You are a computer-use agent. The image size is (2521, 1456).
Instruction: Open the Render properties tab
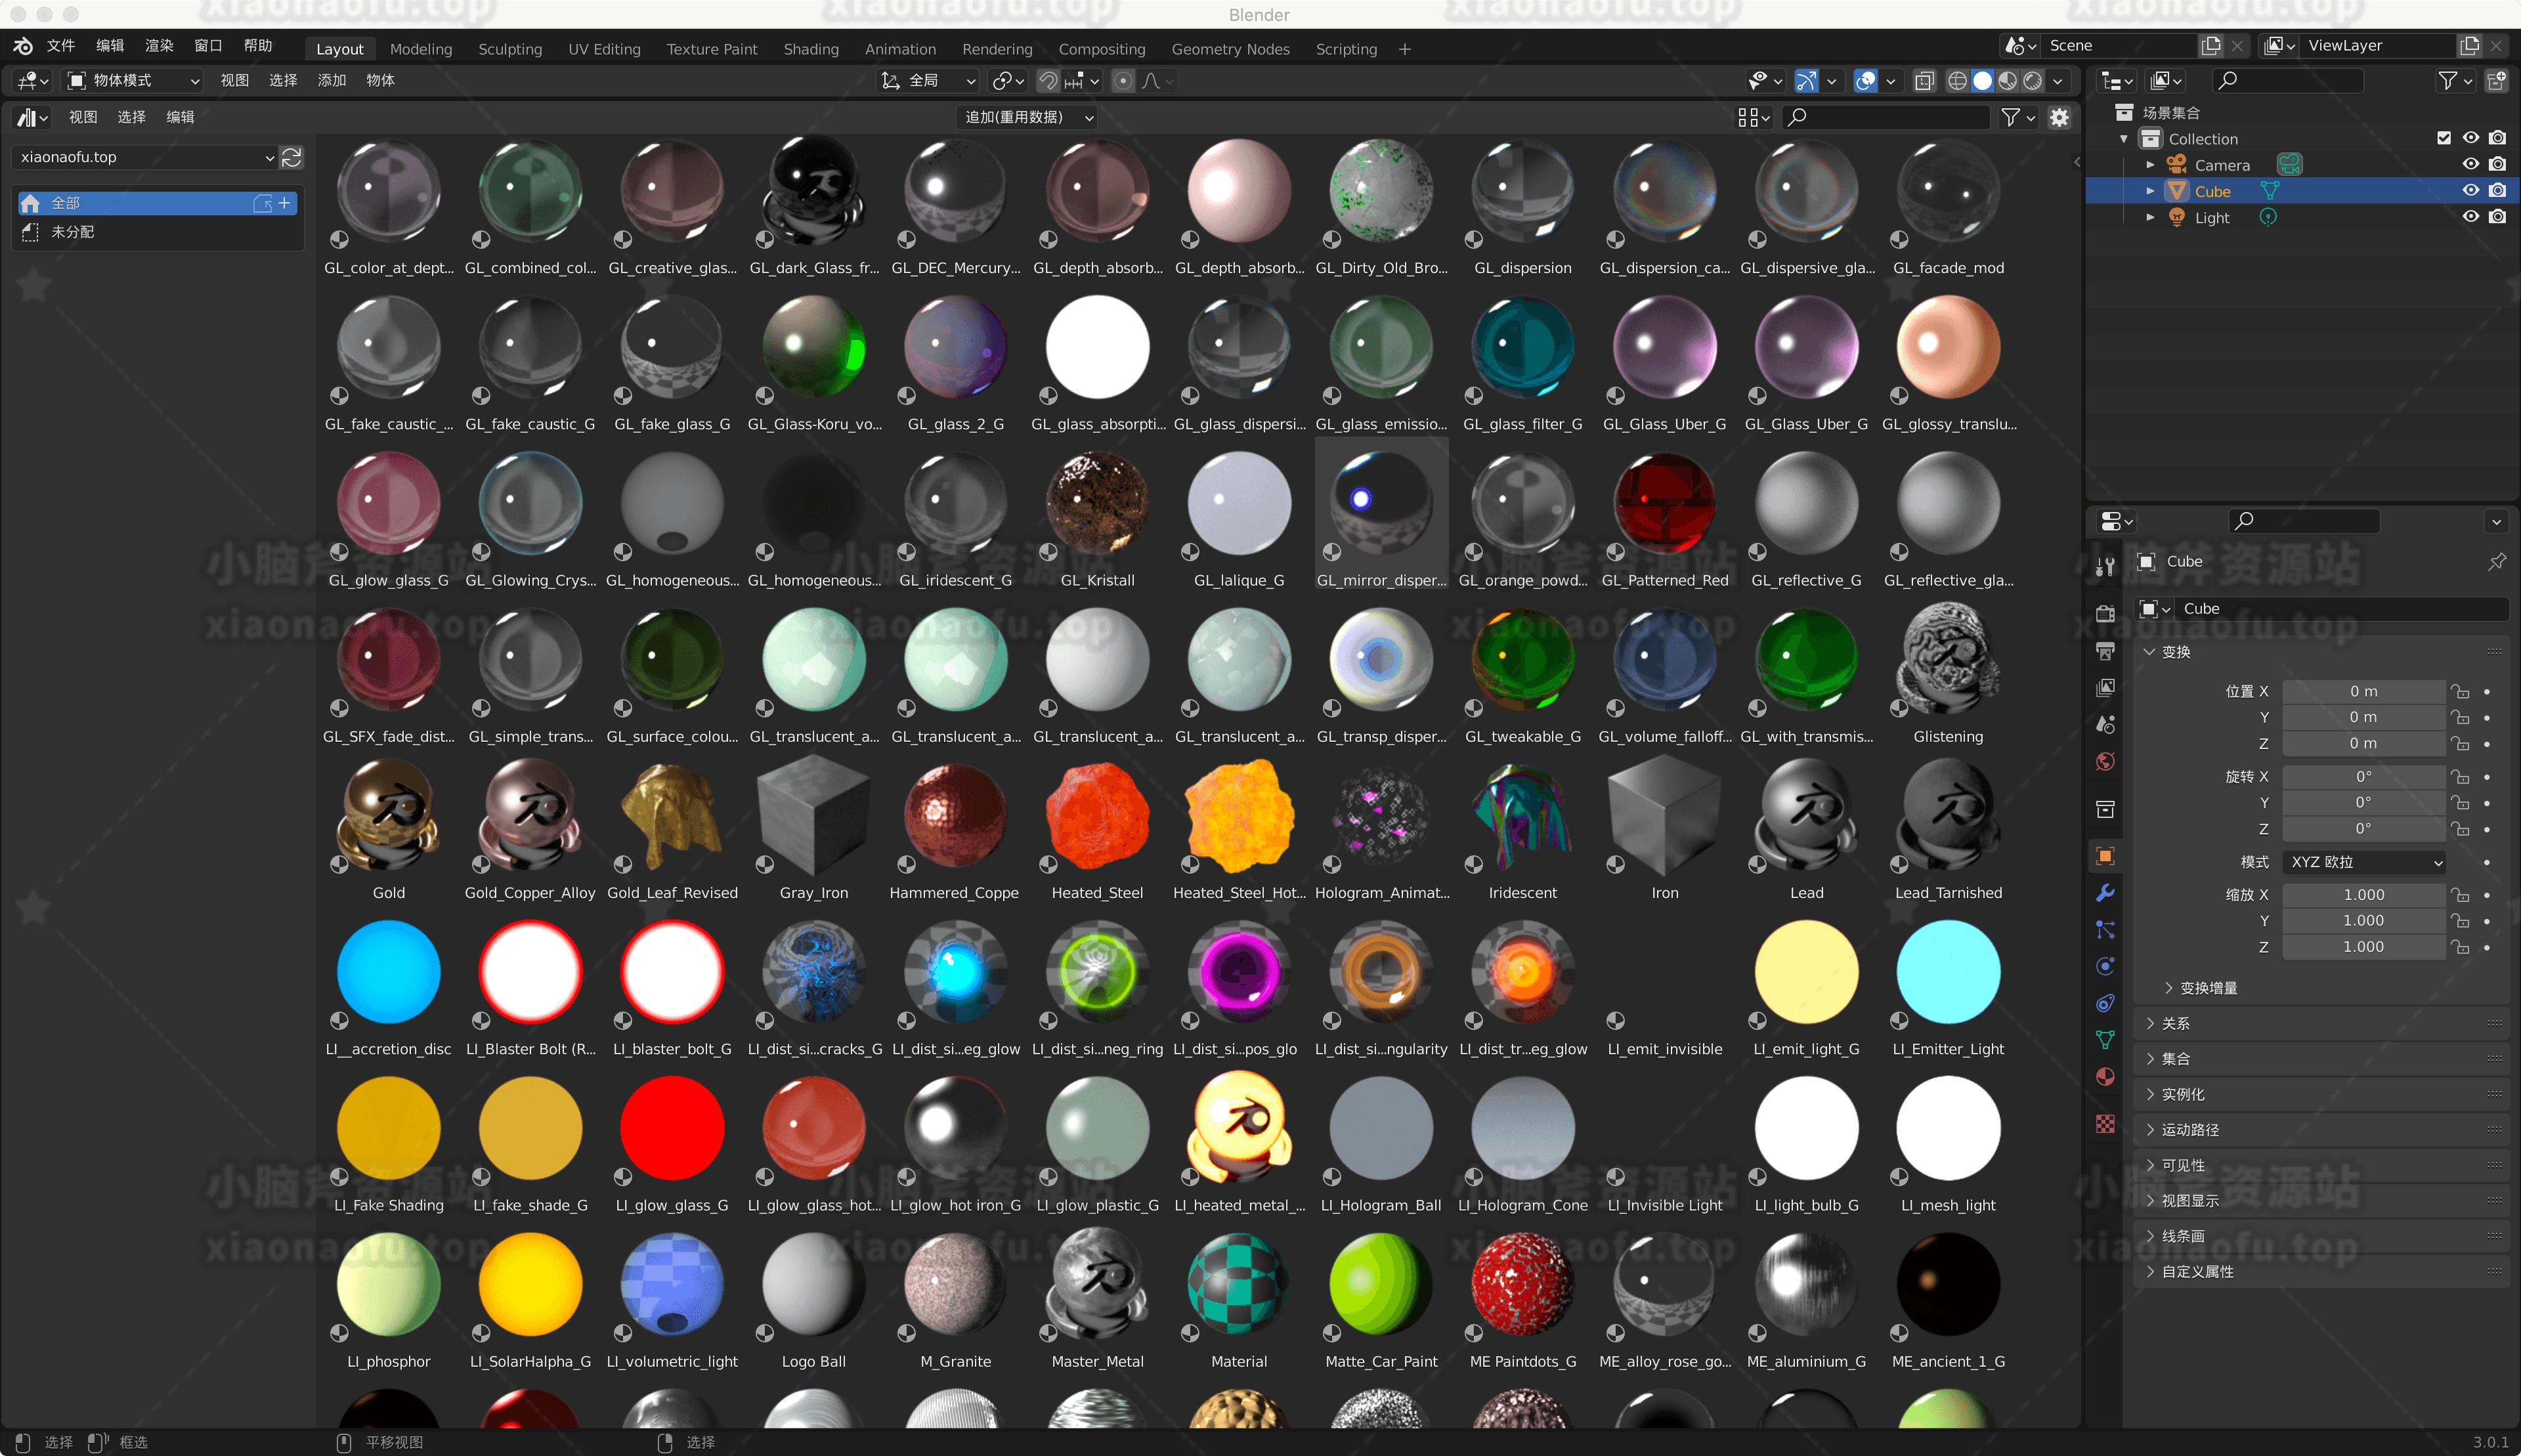click(x=2105, y=613)
